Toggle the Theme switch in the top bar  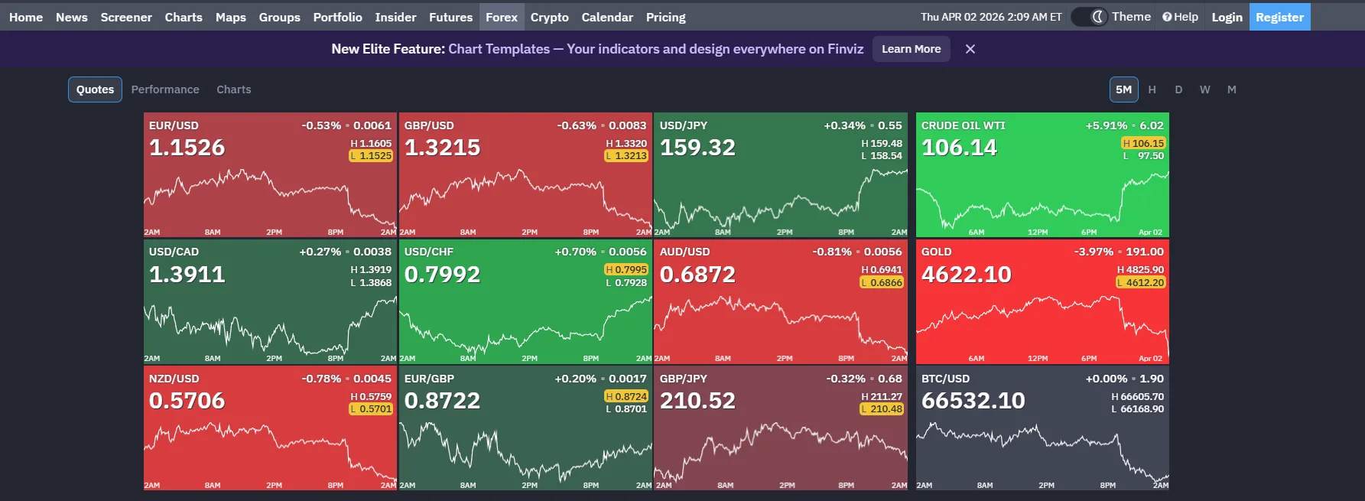[1089, 16]
